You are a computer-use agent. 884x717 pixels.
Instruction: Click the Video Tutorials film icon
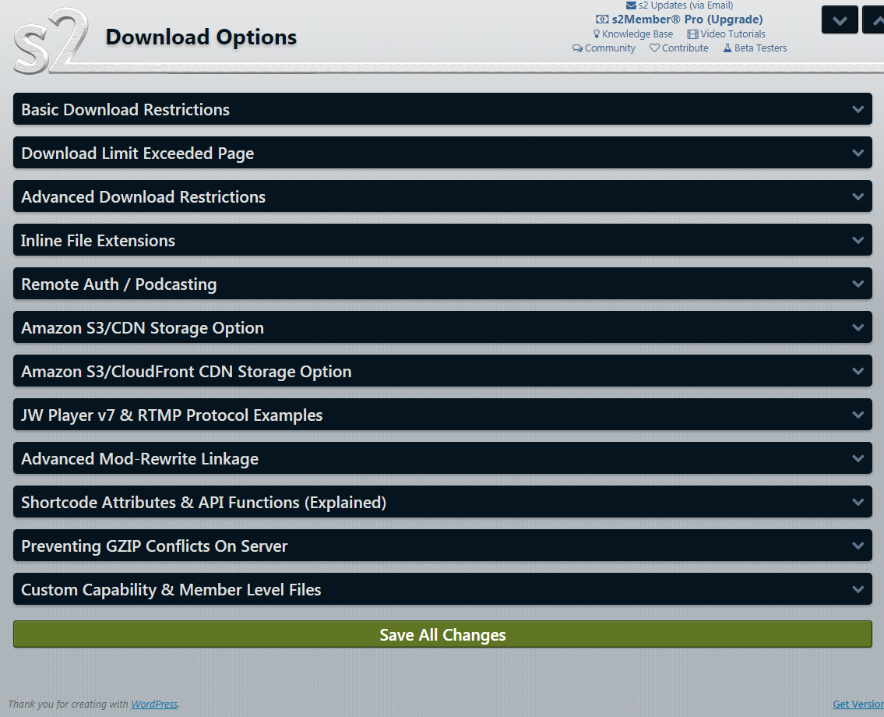pos(692,34)
